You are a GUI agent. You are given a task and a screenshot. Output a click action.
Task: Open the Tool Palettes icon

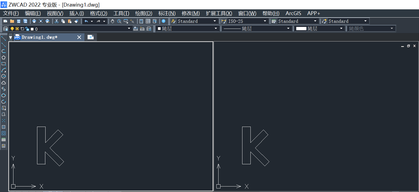155,21
